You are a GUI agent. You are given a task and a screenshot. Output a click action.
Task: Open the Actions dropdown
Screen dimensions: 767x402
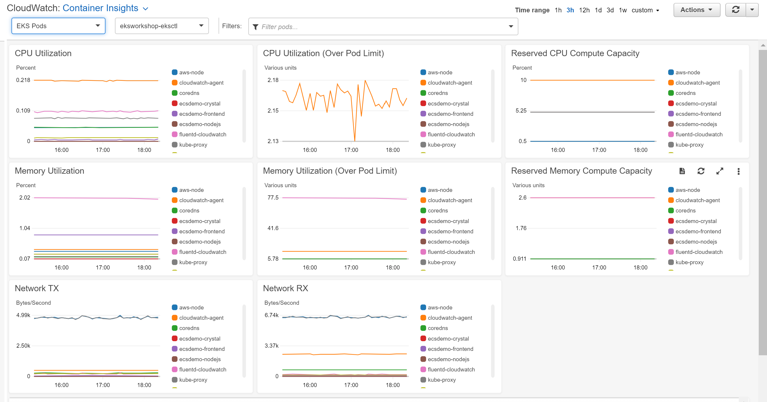coord(696,10)
